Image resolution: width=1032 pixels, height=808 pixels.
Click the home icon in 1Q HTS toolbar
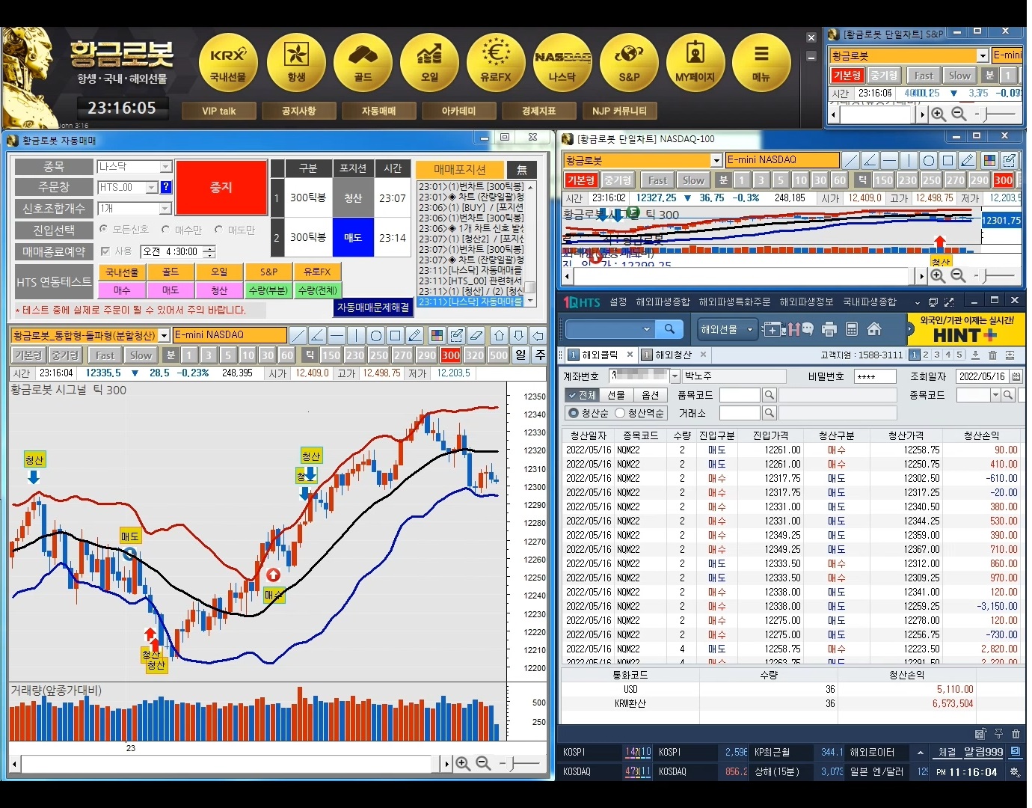pyautogui.click(x=874, y=329)
